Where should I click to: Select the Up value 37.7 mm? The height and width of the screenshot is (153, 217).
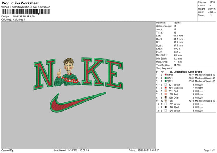(178, 42)
